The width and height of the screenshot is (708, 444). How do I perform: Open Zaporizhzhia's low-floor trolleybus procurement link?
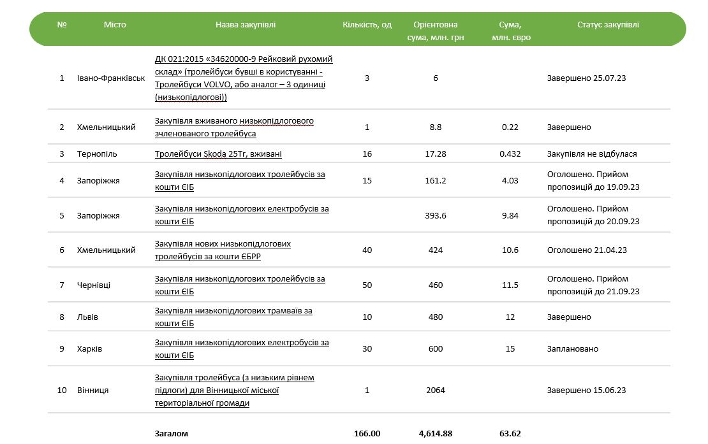240,180
